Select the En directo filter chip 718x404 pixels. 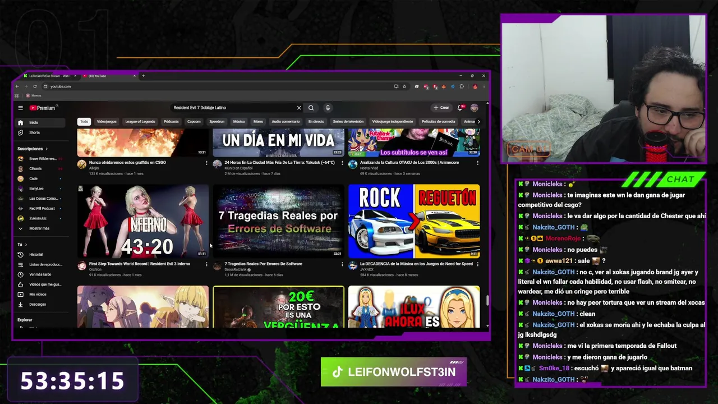(316, 121)
